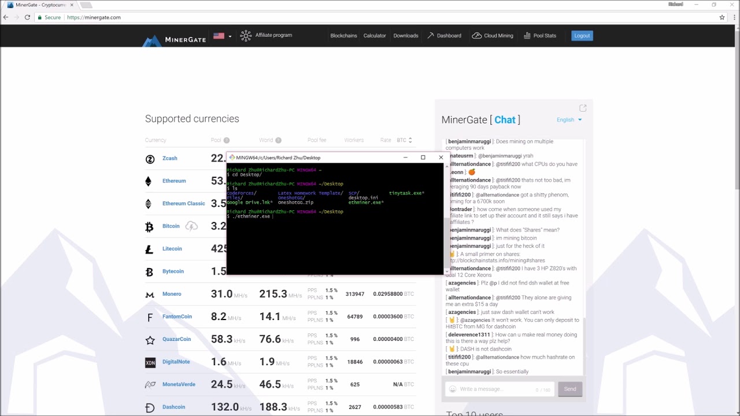Open the Ethereum Classic link
The width and height of the screenshot is (740, 416).
pos(183,203)
